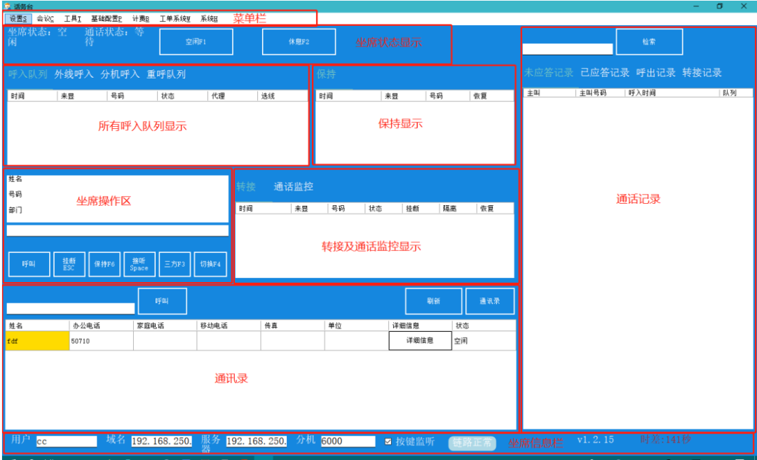Start a 三方F3 three-way call
Viewport: 757px width, 460px height.
(x=175, y=265)
